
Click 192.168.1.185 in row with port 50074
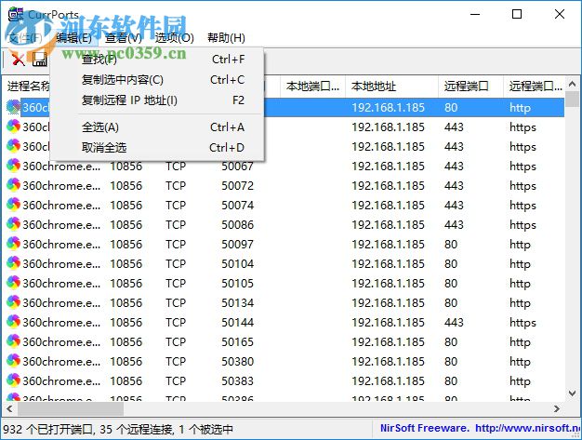(x=389, y=206)
